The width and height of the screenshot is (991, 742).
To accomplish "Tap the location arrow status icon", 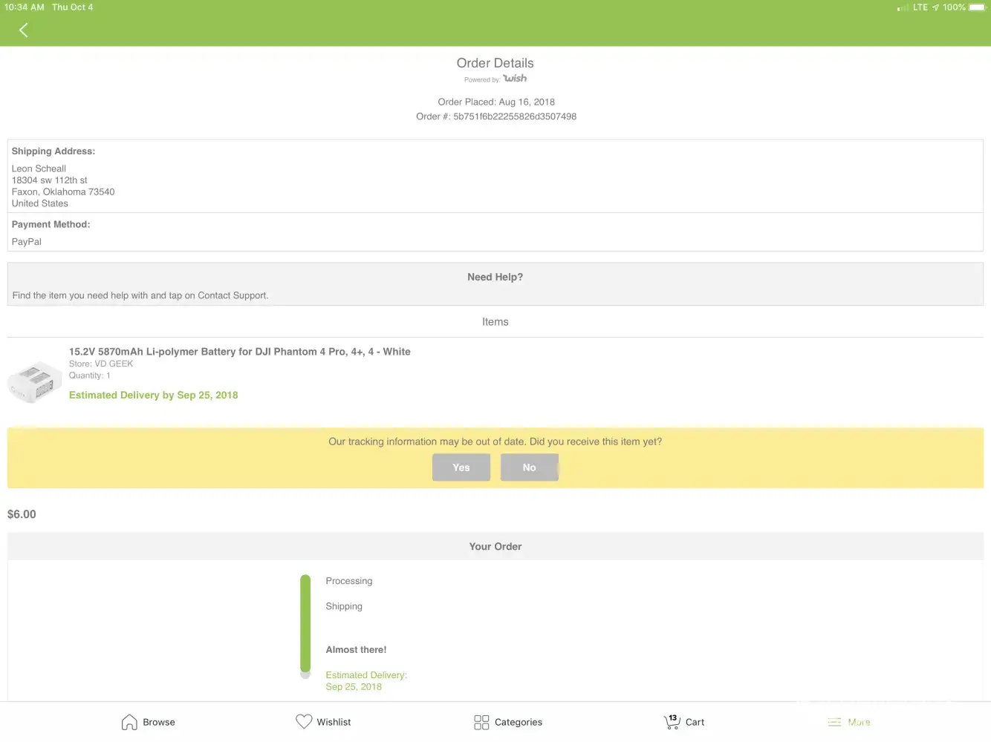I will click(935, 7).
